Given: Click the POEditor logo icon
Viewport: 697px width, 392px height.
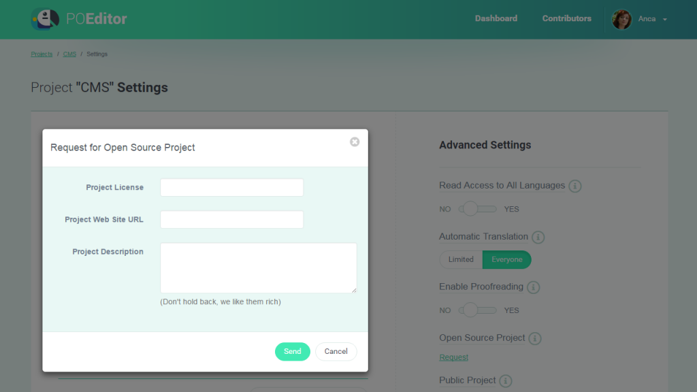Looking at the screenshot, I should [x=44, y=18].
